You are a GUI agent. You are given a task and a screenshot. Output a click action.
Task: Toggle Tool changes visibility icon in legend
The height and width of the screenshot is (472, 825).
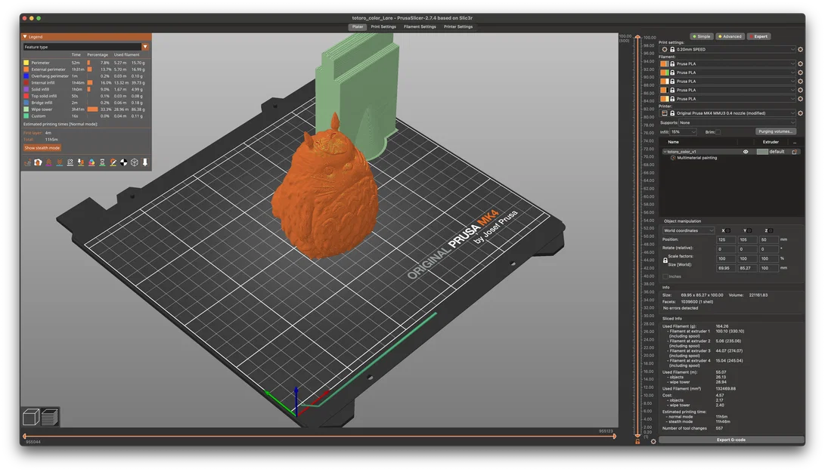tap(80, 162)
